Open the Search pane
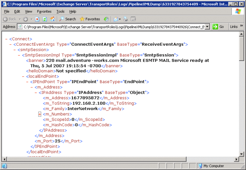This screenshot has height=170, width=246. tap(68, 19)
